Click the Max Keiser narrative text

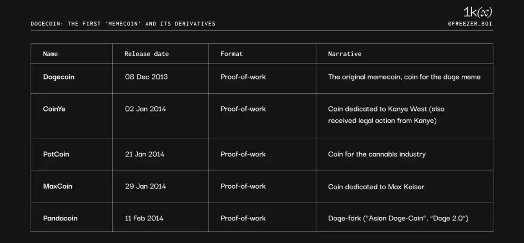(x=376, y=186)
